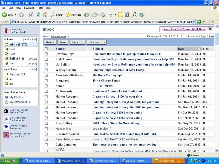The image size is (219, 164).
Task: Open the Windows start button
Action: click(x=10, y=161)
